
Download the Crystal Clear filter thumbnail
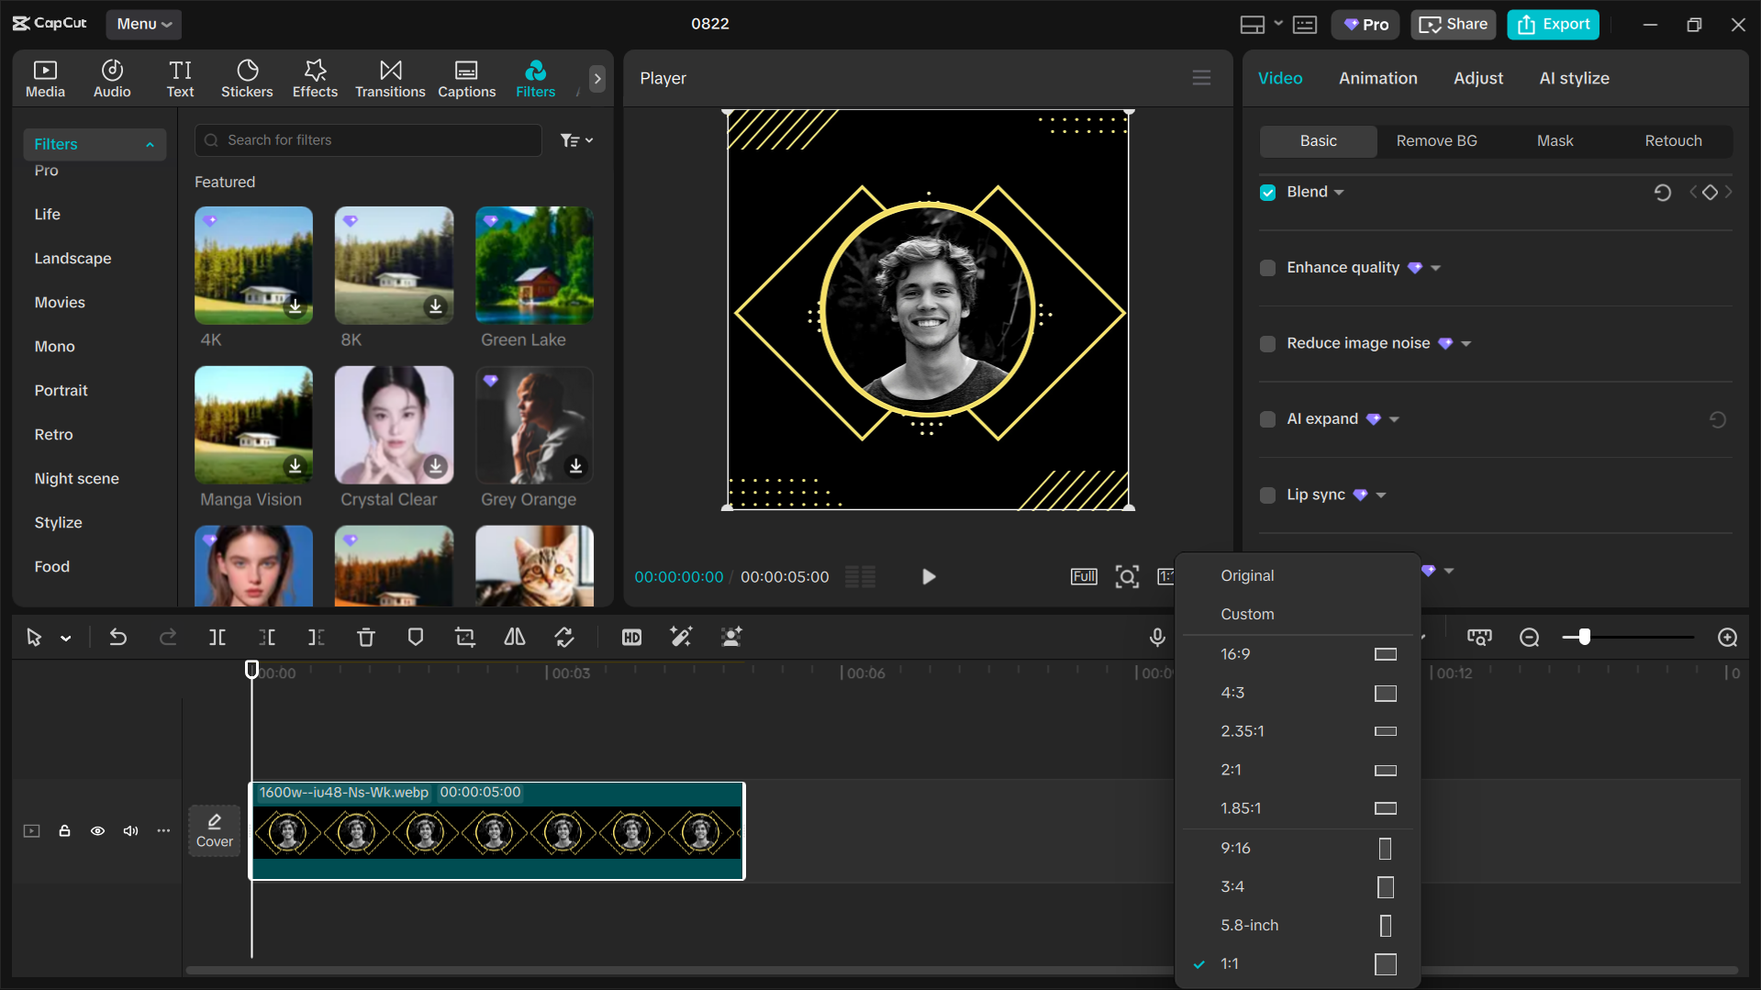click(435, 467)
